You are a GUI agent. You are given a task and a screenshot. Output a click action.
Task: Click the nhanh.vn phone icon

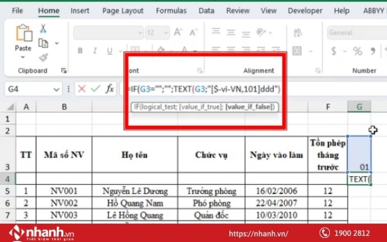tap(324, 233)
